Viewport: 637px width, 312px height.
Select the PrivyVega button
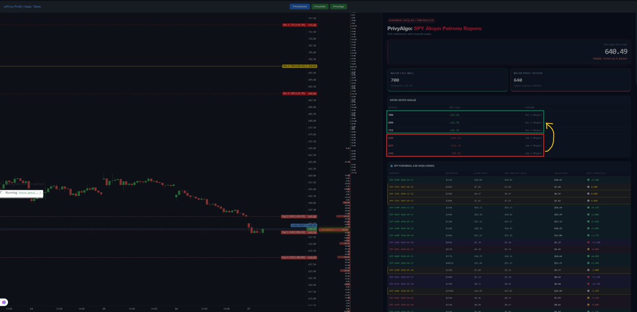pos(338,6)
